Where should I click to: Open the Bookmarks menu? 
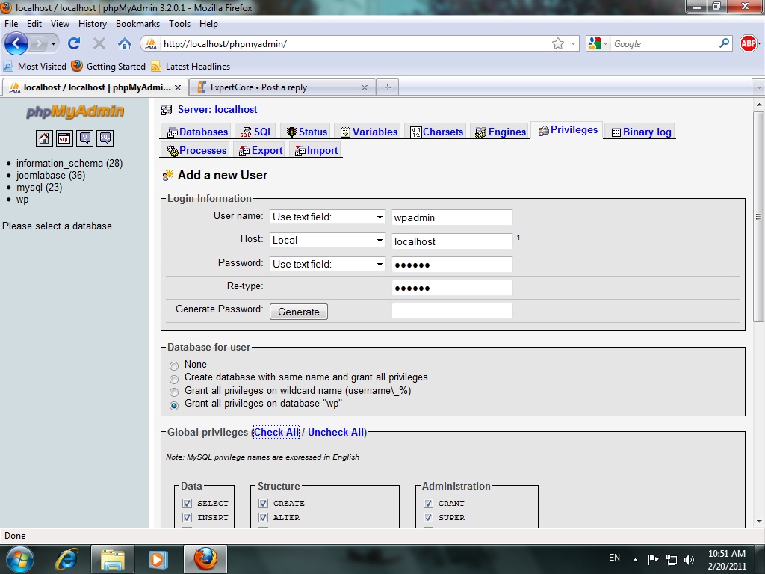[137, 24]
